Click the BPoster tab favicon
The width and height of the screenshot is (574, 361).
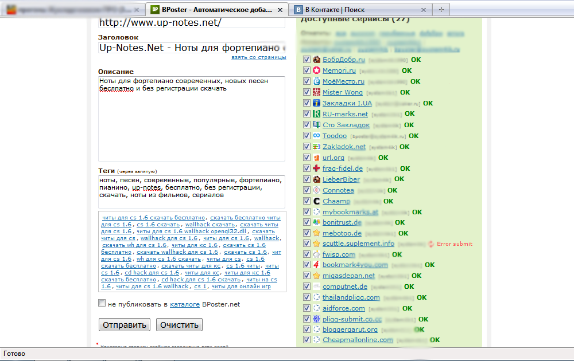click(155, 10)
